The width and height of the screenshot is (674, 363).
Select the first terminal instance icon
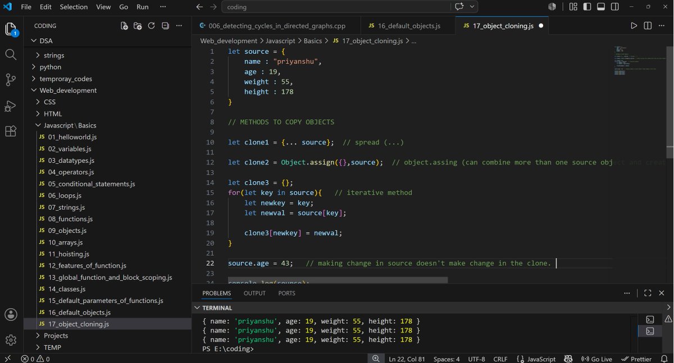point(650,320)
